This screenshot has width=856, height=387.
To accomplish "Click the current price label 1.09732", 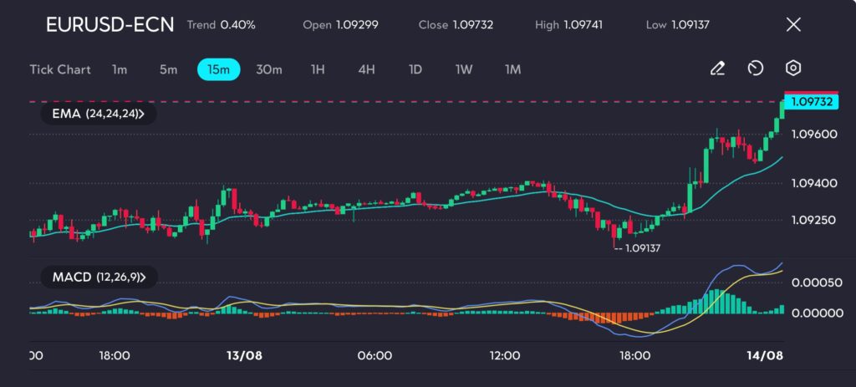I will (810, 101).
